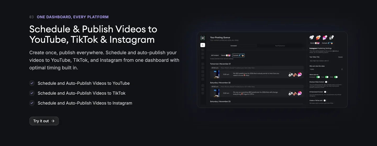This screenshot has width=377, height=146.
Task: Switch to the Past Publications tab
Action: click(280, 46)
